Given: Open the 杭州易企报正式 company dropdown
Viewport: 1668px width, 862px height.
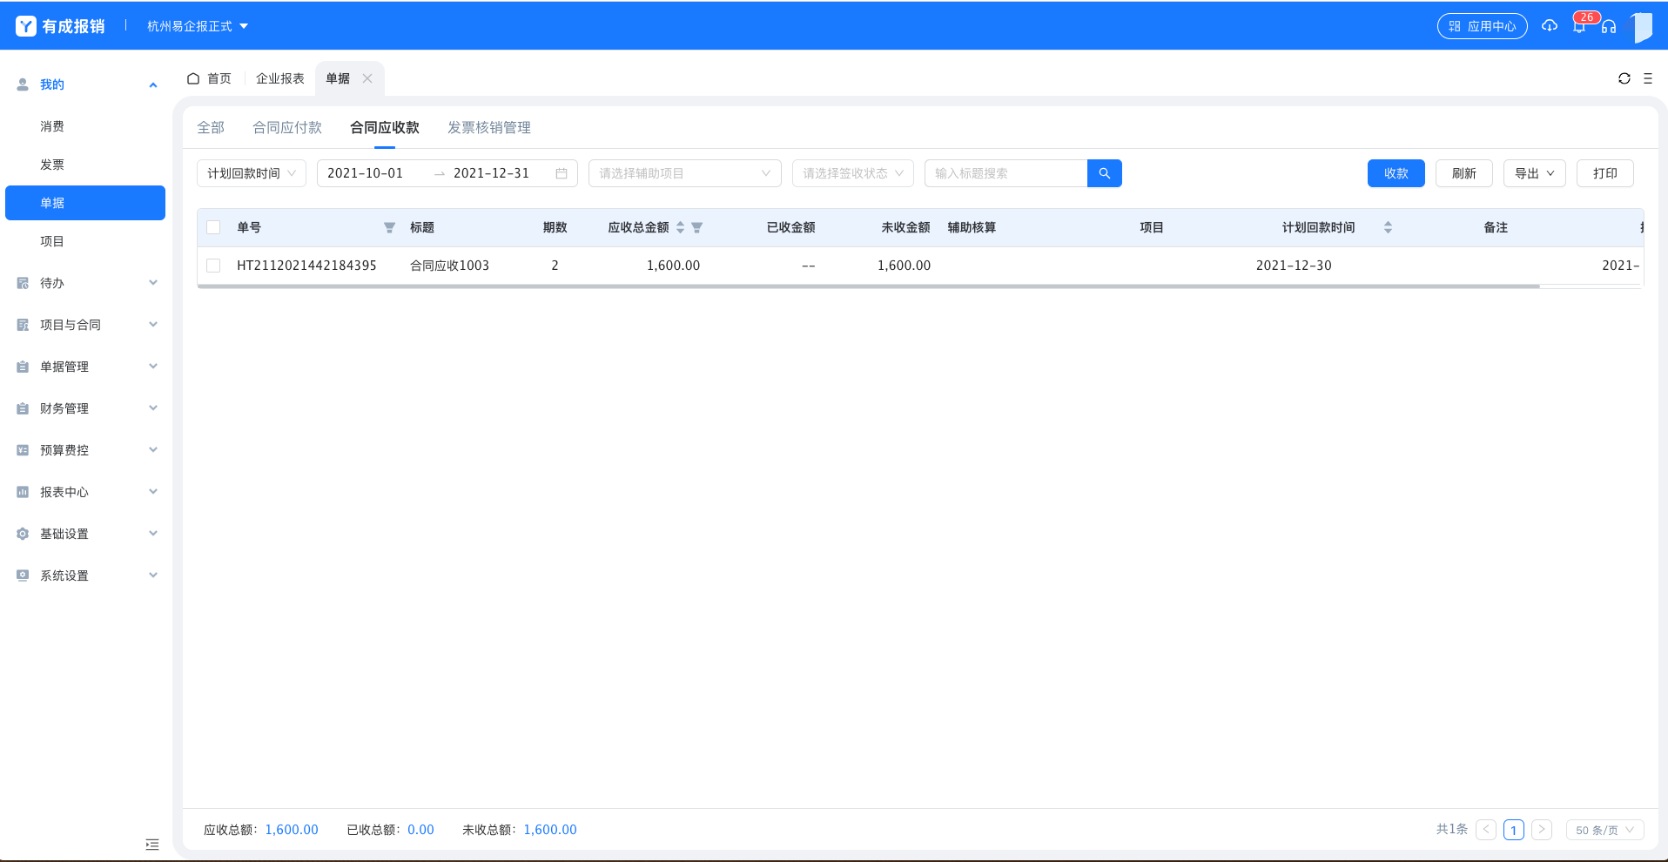Looking at the screenshot, I should click(198, 26).
